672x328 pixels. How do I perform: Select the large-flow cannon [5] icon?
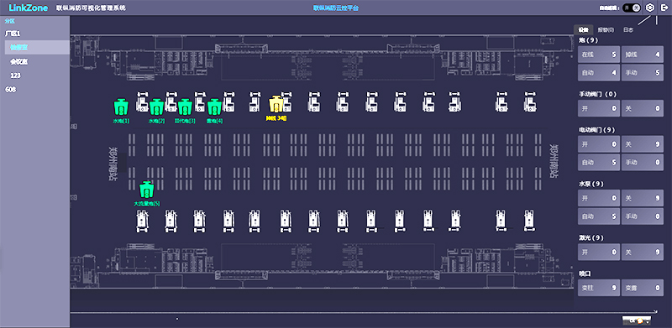click(146, 190)
